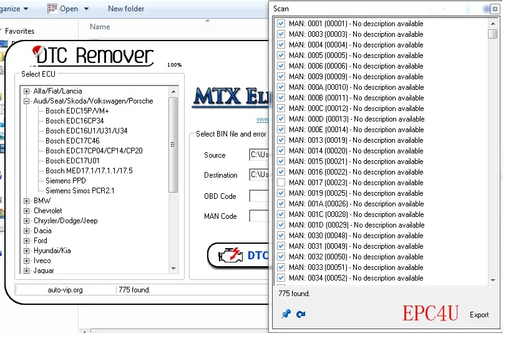Select Bosch EDC16CP34 ECU
The width and height of the screenshot is (516, 341).
click(x=75, y=121)
